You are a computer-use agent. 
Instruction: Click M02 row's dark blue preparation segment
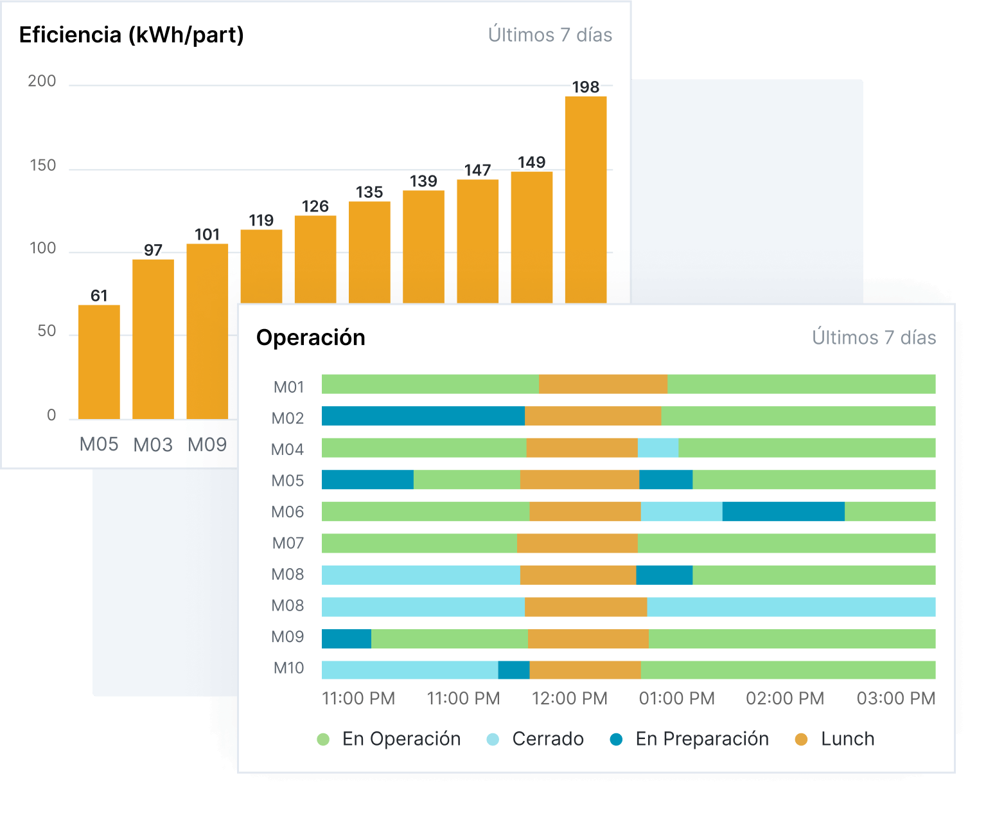[423, 416]
